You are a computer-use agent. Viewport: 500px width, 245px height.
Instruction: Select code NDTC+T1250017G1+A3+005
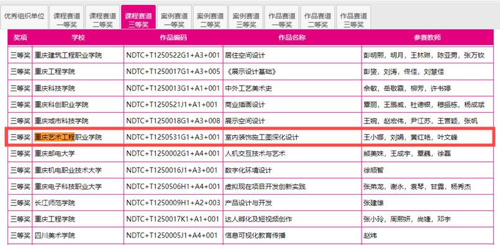(x=173, y=72)
